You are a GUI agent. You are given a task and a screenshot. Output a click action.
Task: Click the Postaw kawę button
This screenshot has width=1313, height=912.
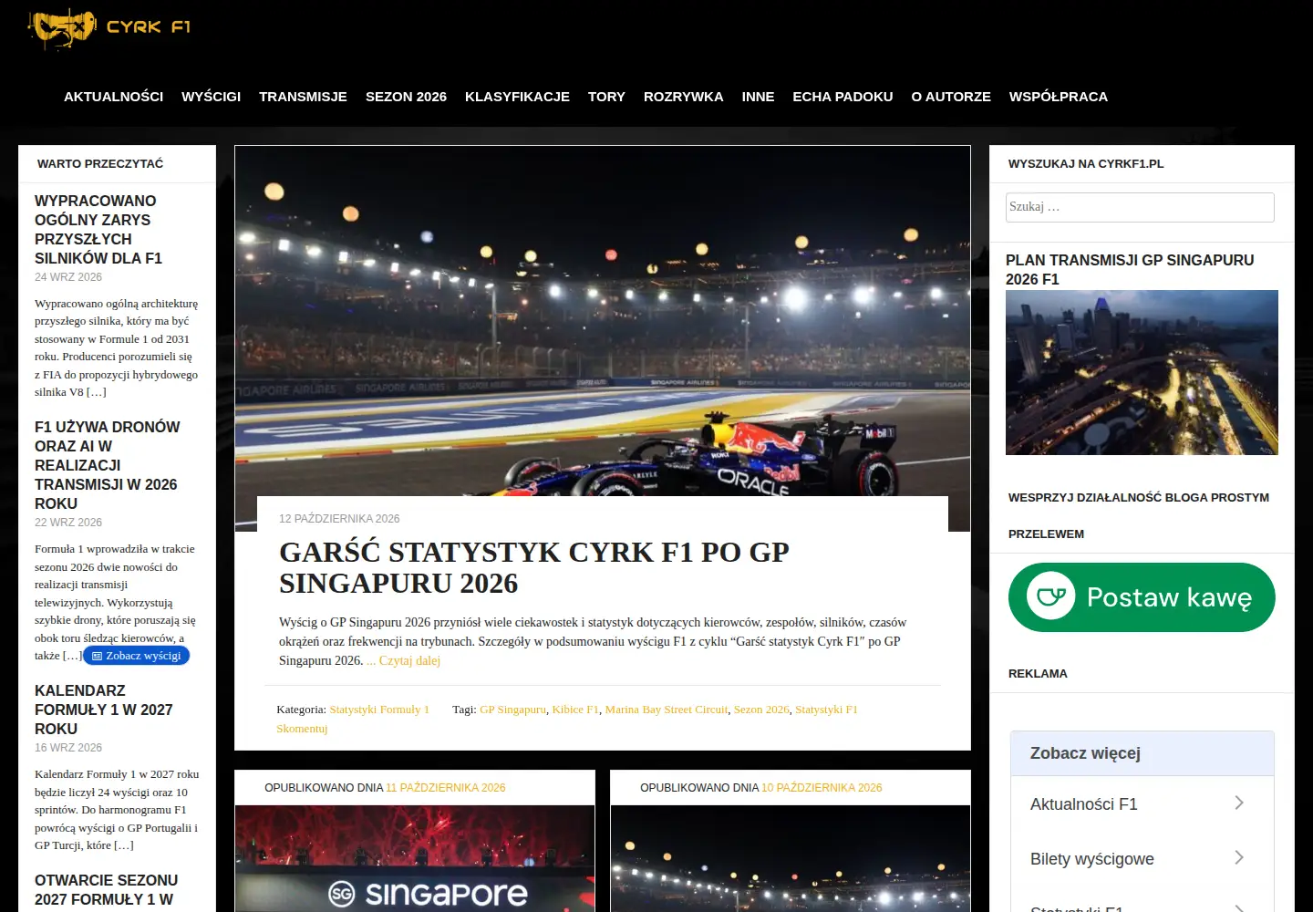(x=1142, y=597)
